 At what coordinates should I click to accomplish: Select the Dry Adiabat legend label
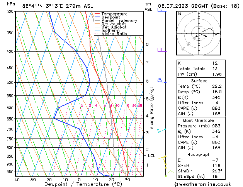pos(114,24)
